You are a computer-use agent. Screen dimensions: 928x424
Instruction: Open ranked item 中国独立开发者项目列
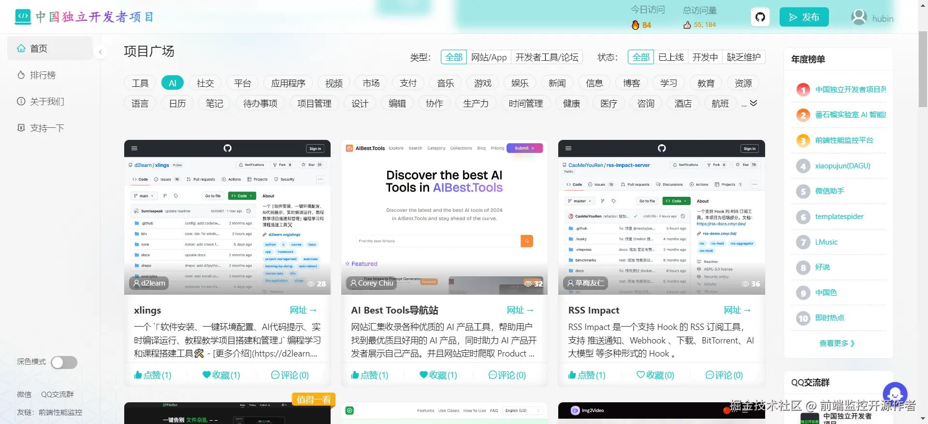851,89
